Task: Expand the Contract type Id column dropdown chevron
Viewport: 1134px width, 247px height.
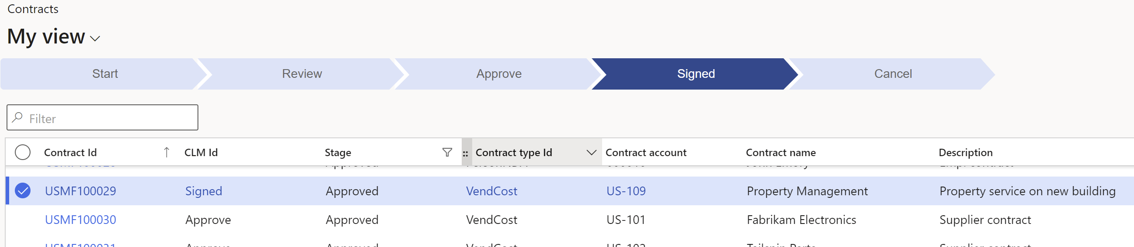Action: pos(591,152)
